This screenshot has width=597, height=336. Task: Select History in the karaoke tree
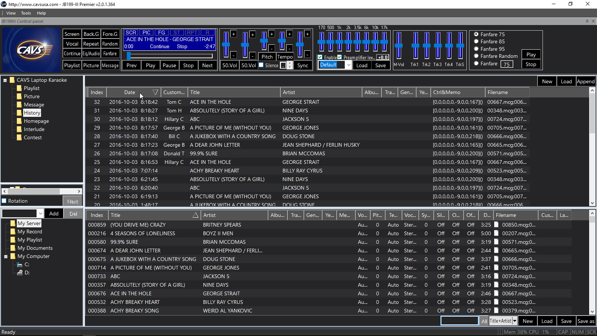click(32, 113)
